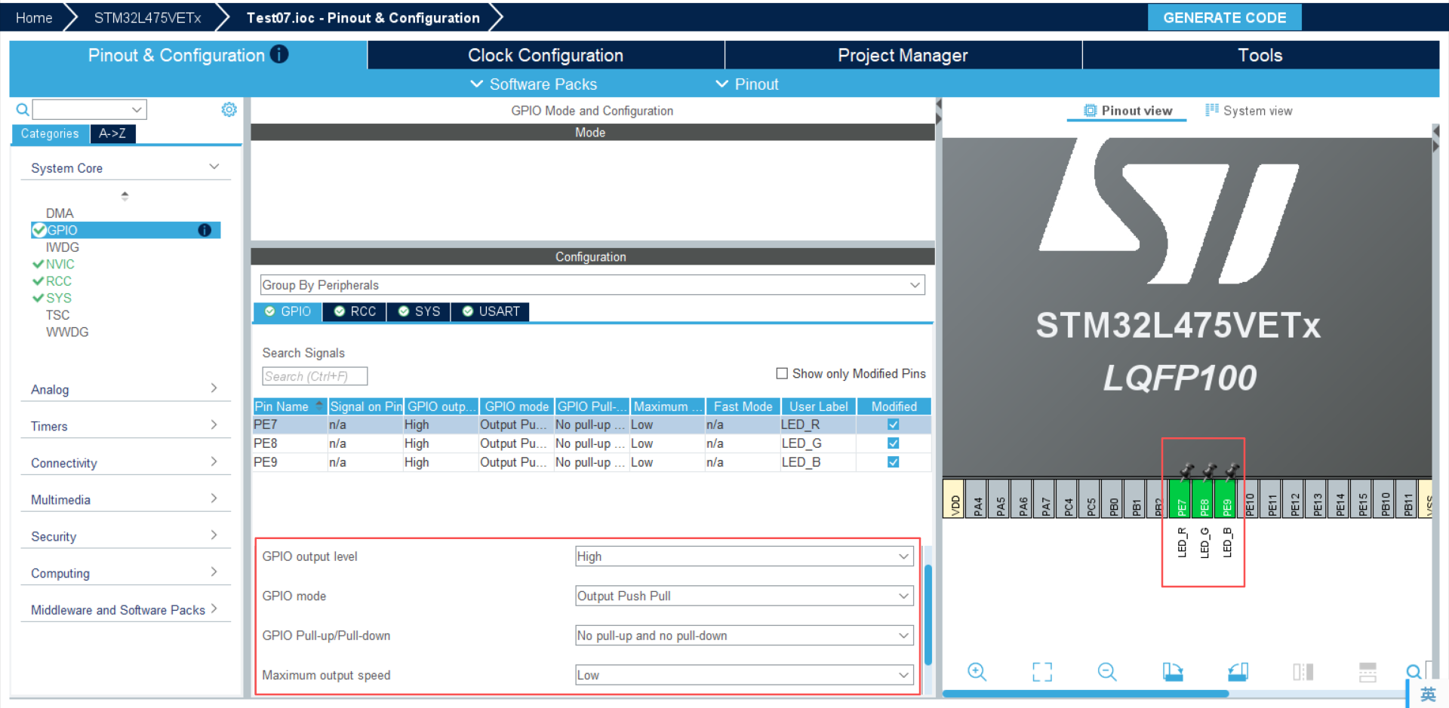The height and width of the screenshot is (708, 1449).
Task: Switch to the A->Z sorting tab
Action: [112, 133]
